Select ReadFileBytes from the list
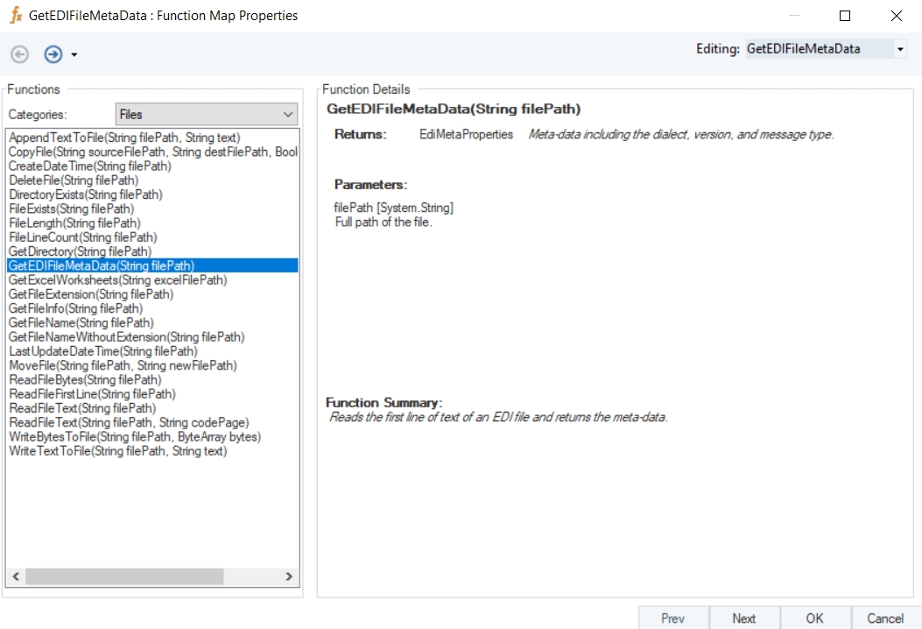The width and height of the screenshot is (922, 629). click(85, 379)
